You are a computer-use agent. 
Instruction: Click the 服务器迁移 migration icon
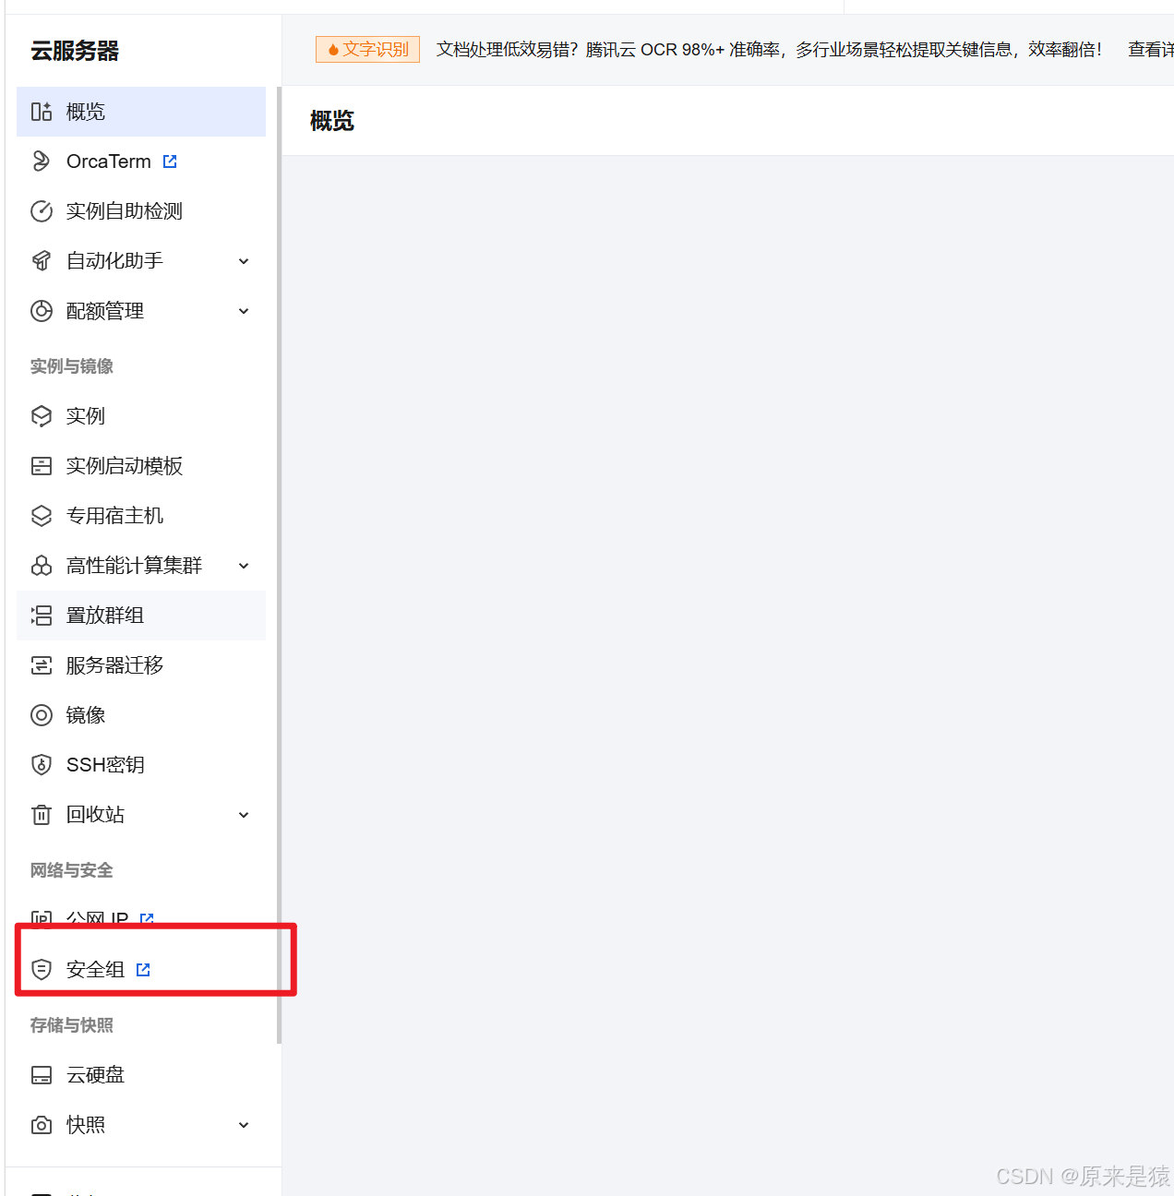42,665
